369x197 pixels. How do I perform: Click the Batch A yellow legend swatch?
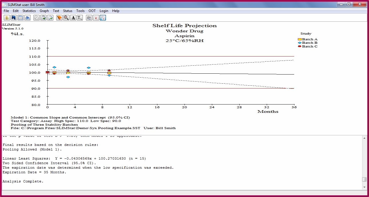[x=300, y=39]
